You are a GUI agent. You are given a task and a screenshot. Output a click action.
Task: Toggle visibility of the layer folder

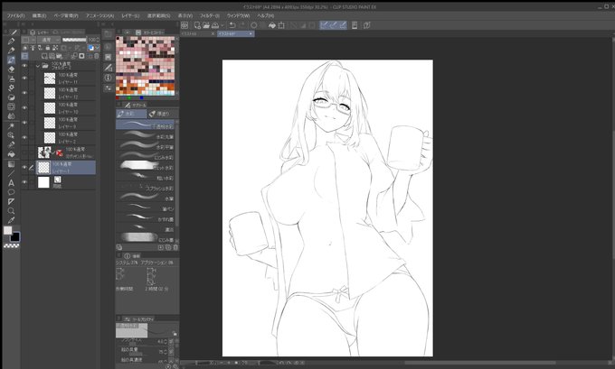pos(24,66)
